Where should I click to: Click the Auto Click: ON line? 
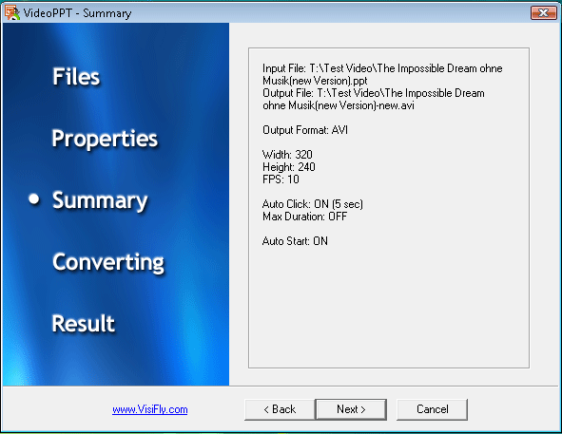click(x=313, y=204)
